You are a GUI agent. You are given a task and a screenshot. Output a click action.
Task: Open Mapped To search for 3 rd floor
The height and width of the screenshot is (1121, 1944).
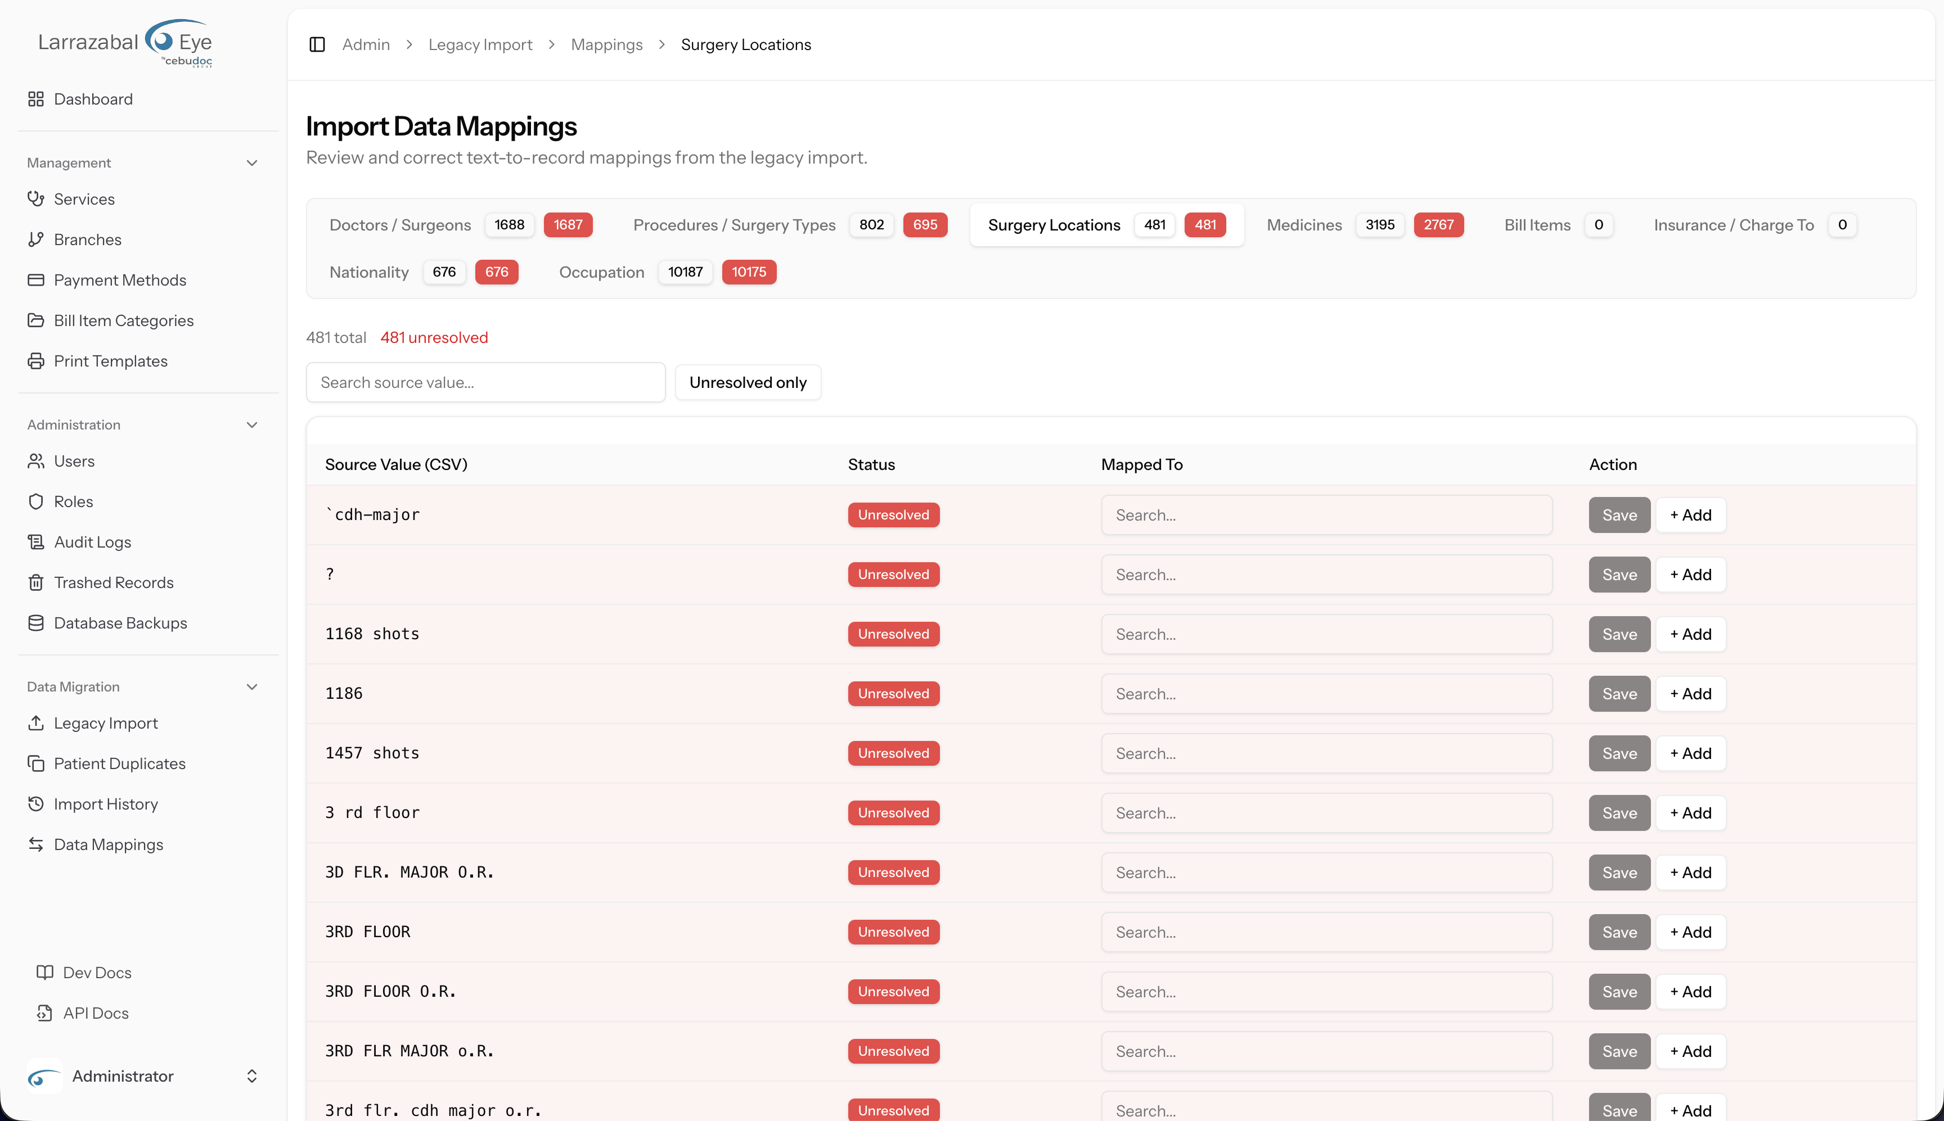pos(1326,813)
